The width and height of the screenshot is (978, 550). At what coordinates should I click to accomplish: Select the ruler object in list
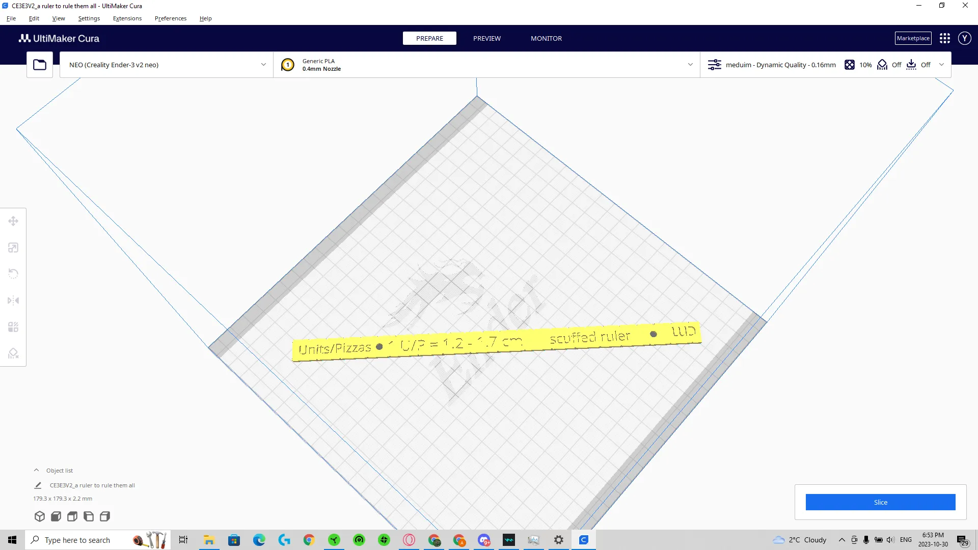(x=92, y=485)
